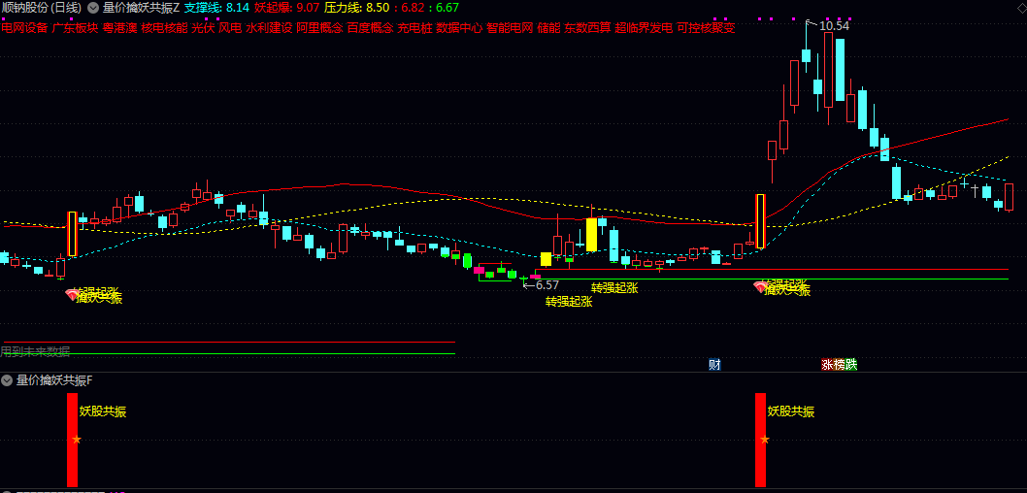Click the 财 financial event marker
The width and height of the screenshot is (1027, 493).
(714, 365)
